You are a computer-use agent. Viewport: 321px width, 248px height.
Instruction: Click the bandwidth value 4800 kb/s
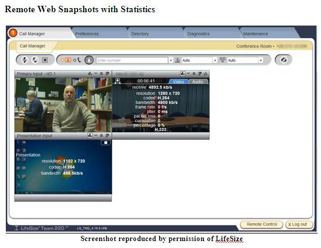(168, 102)
